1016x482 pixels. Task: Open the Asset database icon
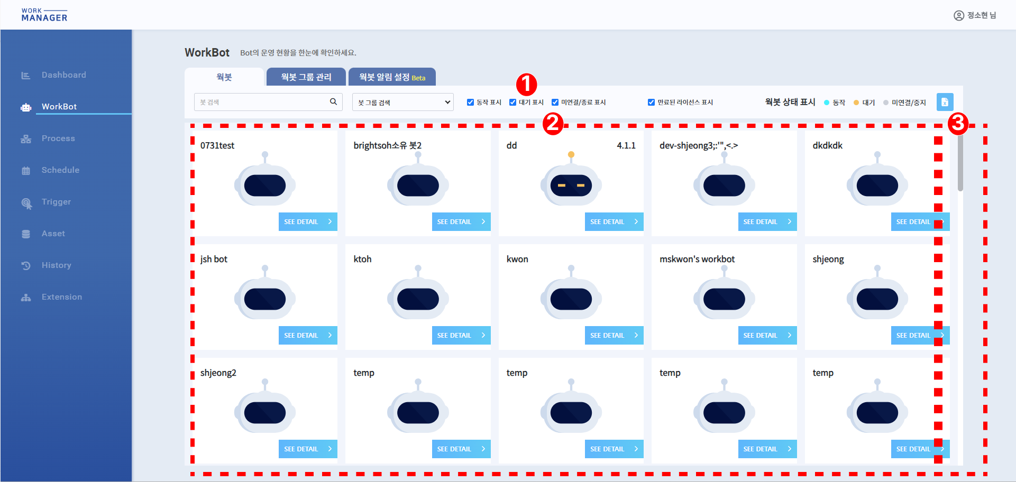[x=26, y=234]
